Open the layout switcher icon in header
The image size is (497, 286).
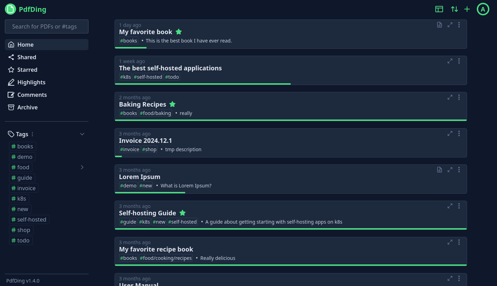(x=439, y=9)
